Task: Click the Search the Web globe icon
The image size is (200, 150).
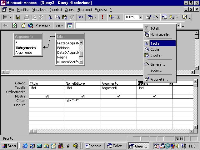Action: 31,25
